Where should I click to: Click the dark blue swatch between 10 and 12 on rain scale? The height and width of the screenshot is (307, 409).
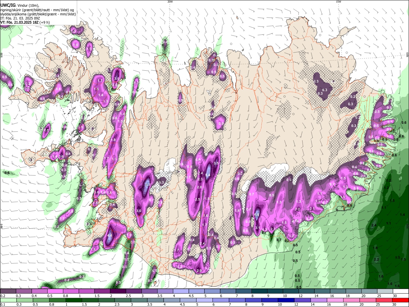click(x=286, y=300)
